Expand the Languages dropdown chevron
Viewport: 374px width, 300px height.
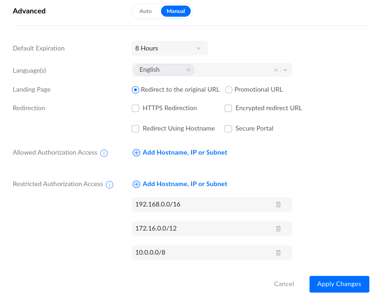[x=285, y=70]
